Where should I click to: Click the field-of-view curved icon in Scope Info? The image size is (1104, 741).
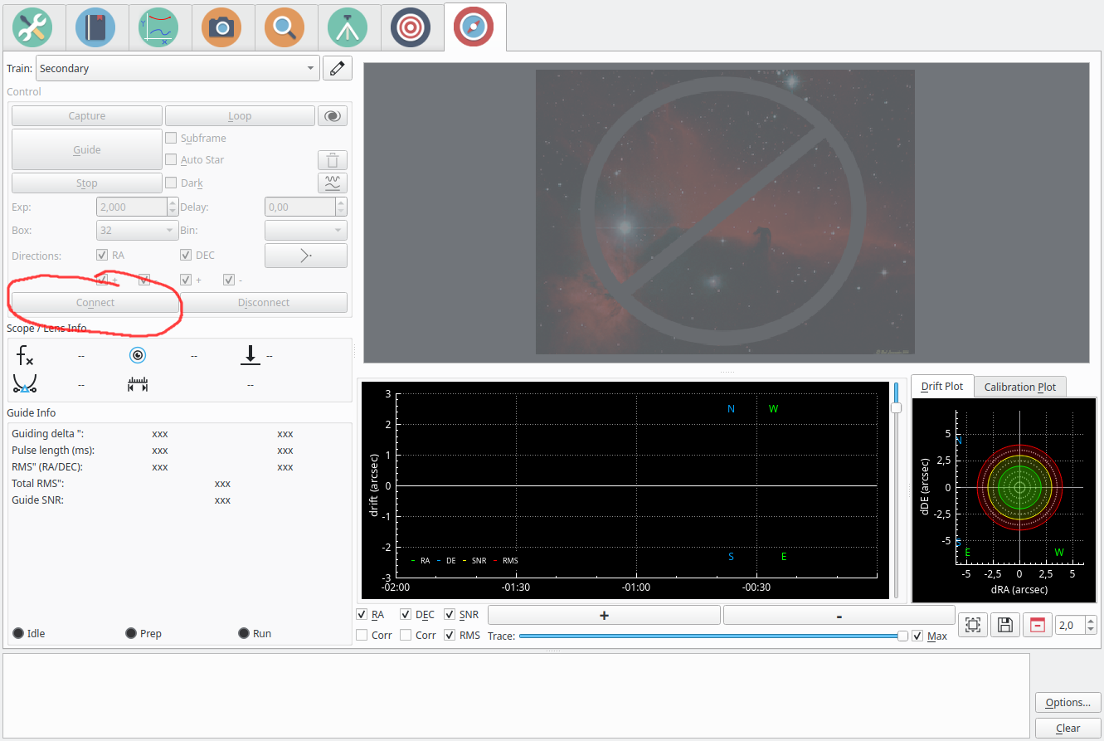tap(25, 383)
